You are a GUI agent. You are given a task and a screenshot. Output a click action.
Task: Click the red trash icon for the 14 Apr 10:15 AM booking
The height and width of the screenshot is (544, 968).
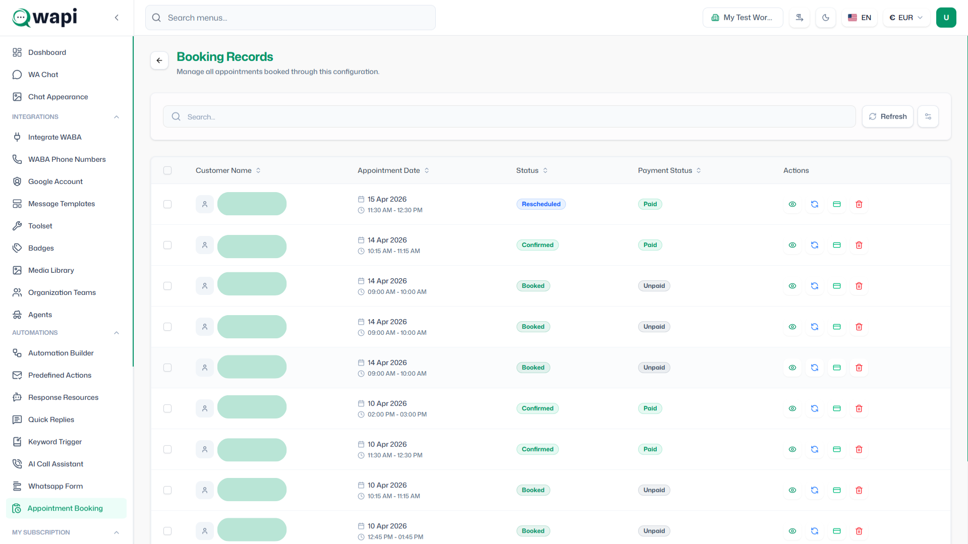tap(859, 245)
